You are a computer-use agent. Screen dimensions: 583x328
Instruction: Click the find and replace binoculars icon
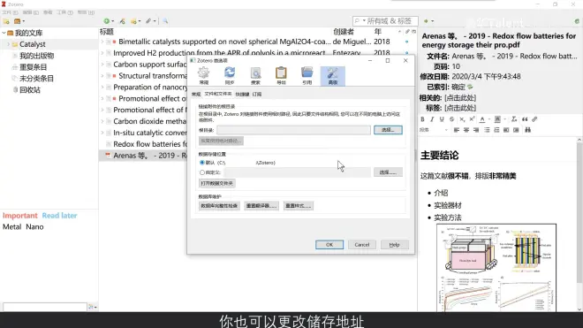pyautogui.click(x=527, y=130)
